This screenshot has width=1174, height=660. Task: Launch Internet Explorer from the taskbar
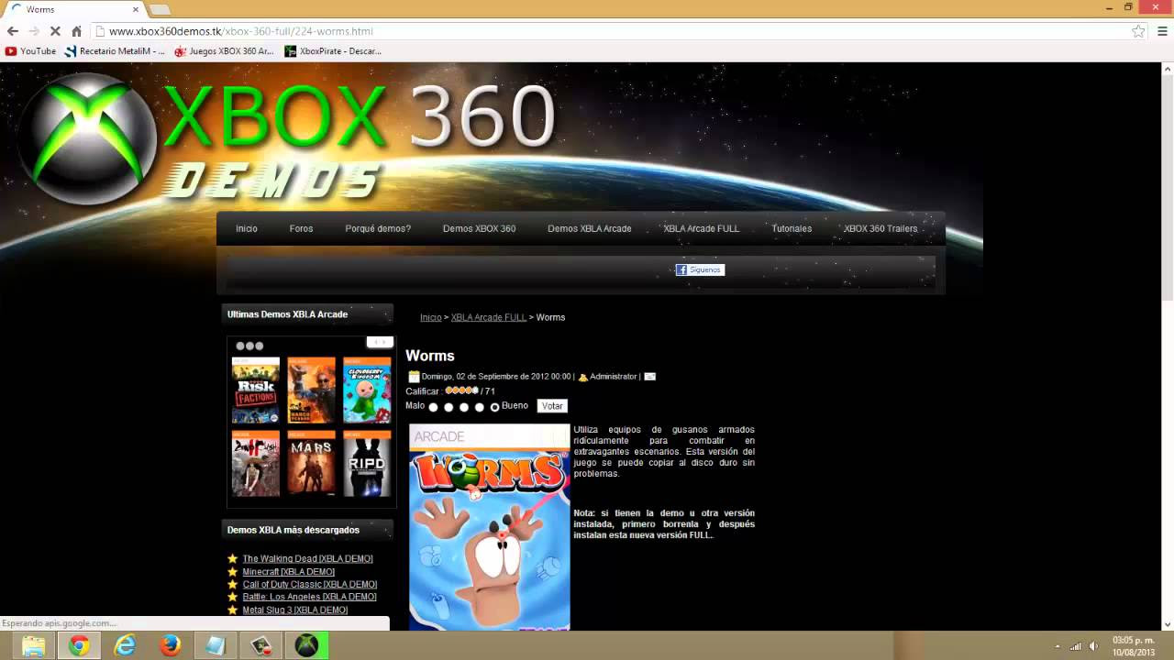click(x=125, y=645)
